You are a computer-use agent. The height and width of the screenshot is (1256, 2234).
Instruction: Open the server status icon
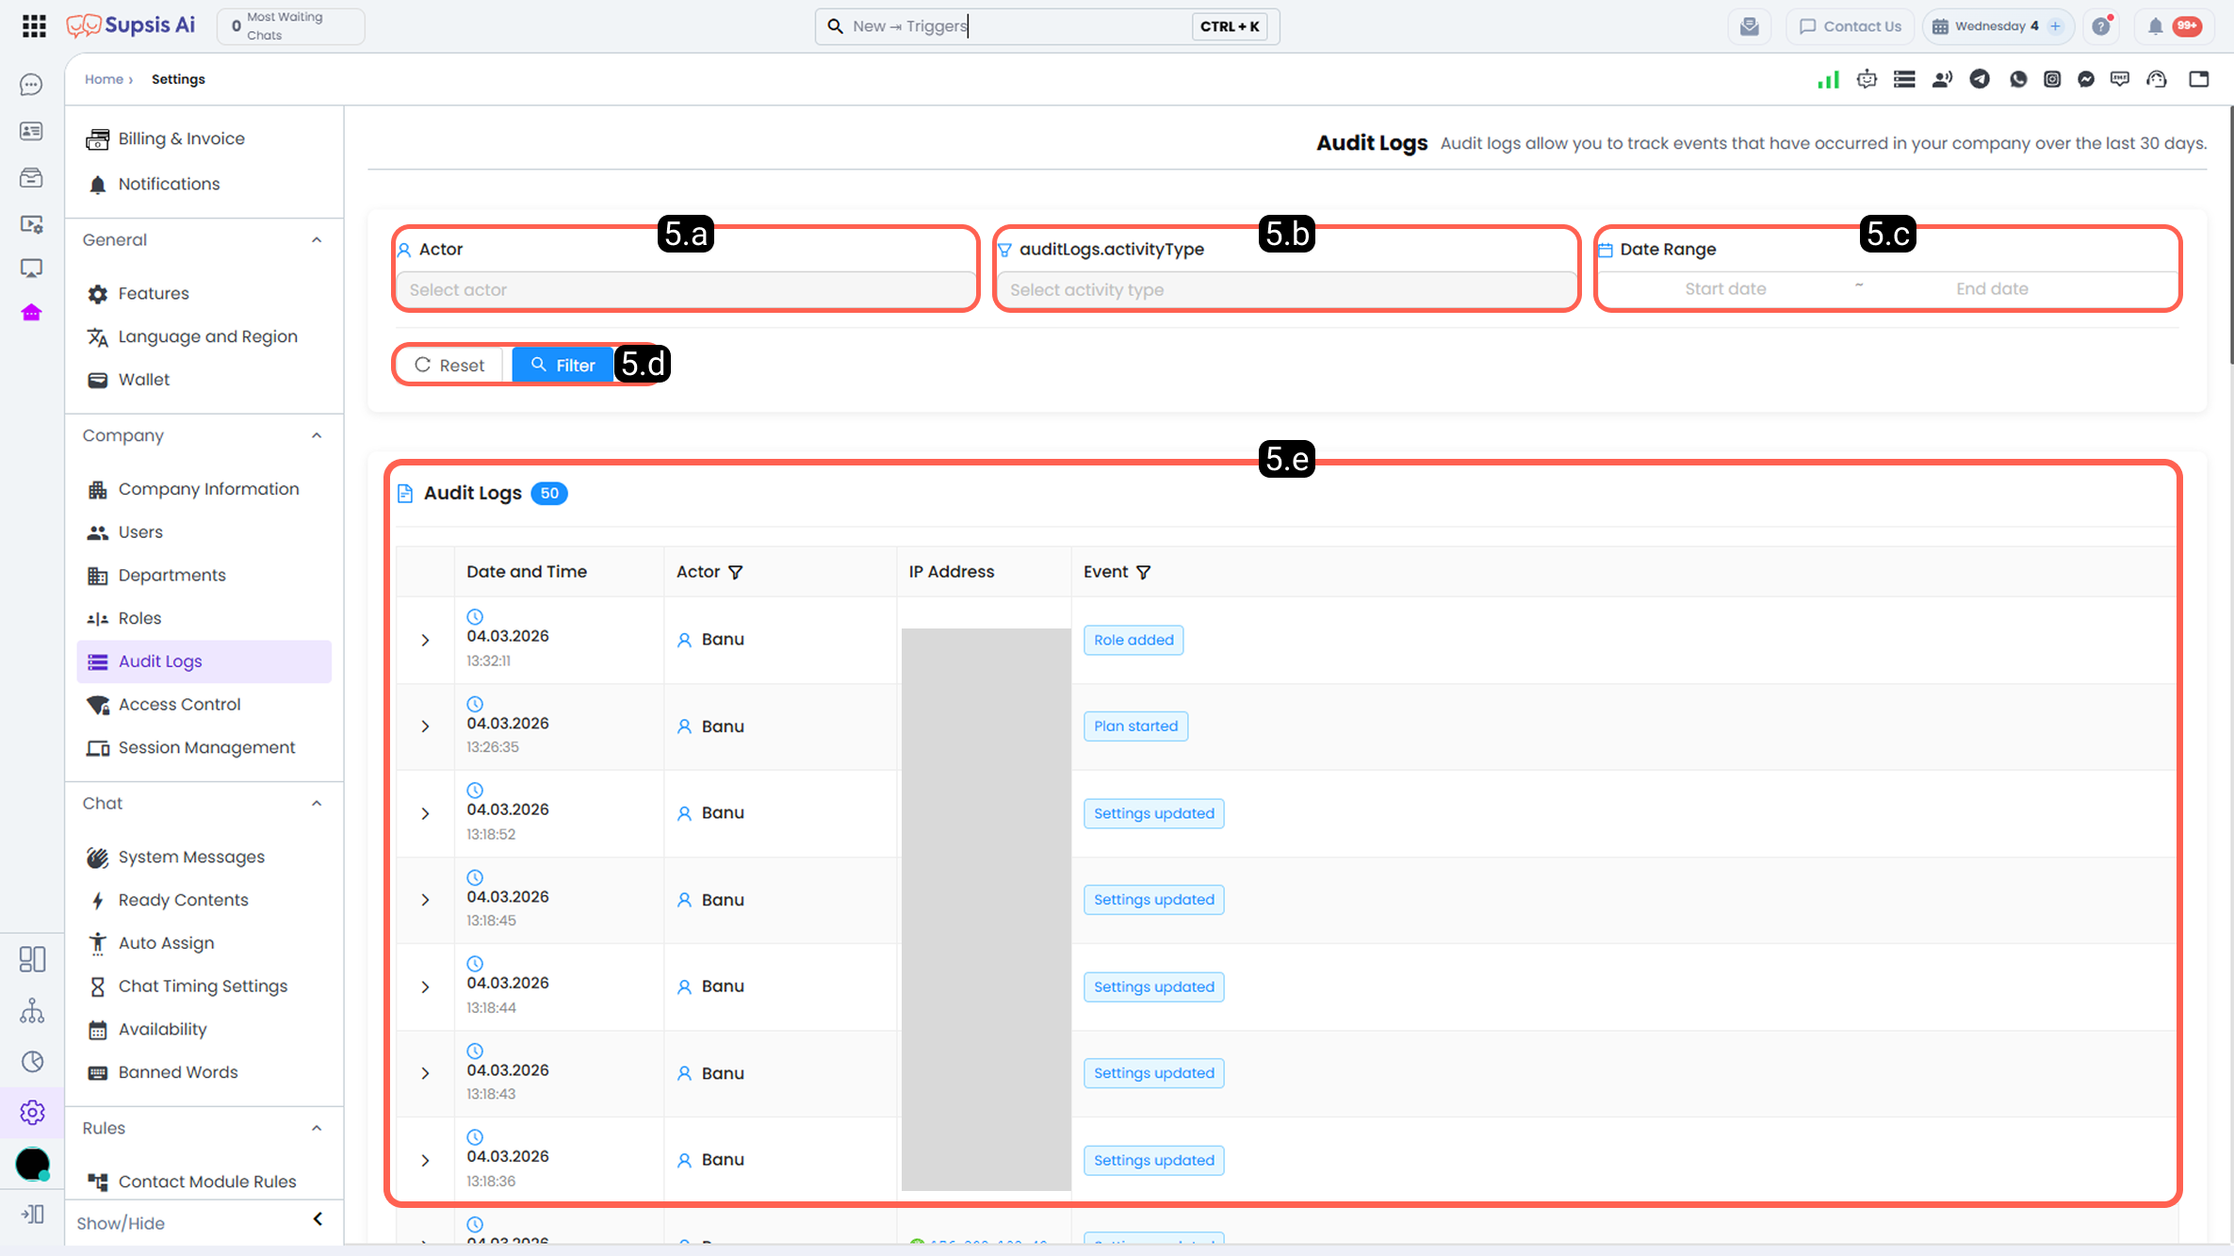pyautogui.click(x=1904, y=79)
